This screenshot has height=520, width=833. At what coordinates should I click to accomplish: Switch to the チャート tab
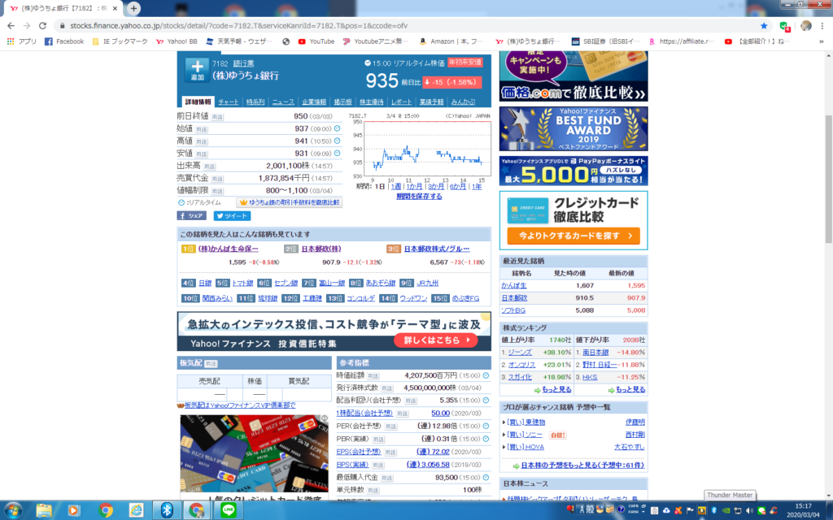pyautogui.click(x=228, y=102)
